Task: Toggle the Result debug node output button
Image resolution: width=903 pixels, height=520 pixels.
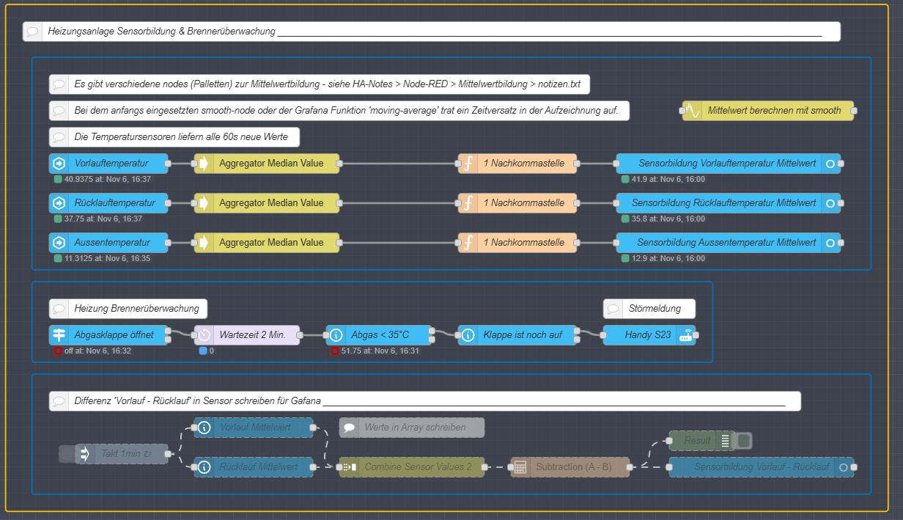Action: click(x=745, y=441)
